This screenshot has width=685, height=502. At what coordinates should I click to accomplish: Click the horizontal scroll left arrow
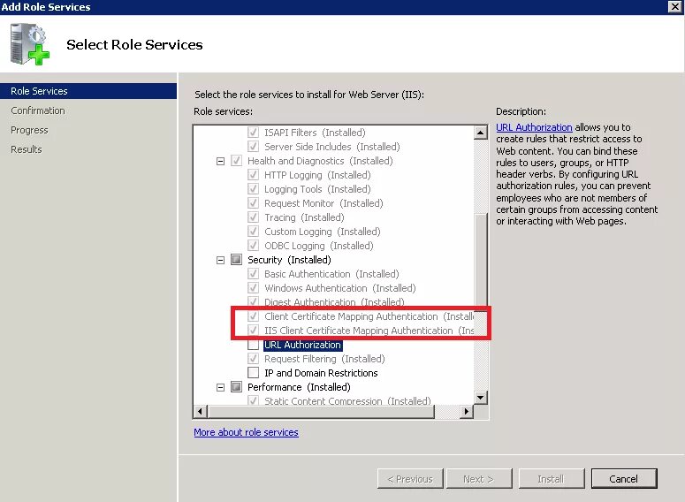pyautogui.click(x=201, y=411)
